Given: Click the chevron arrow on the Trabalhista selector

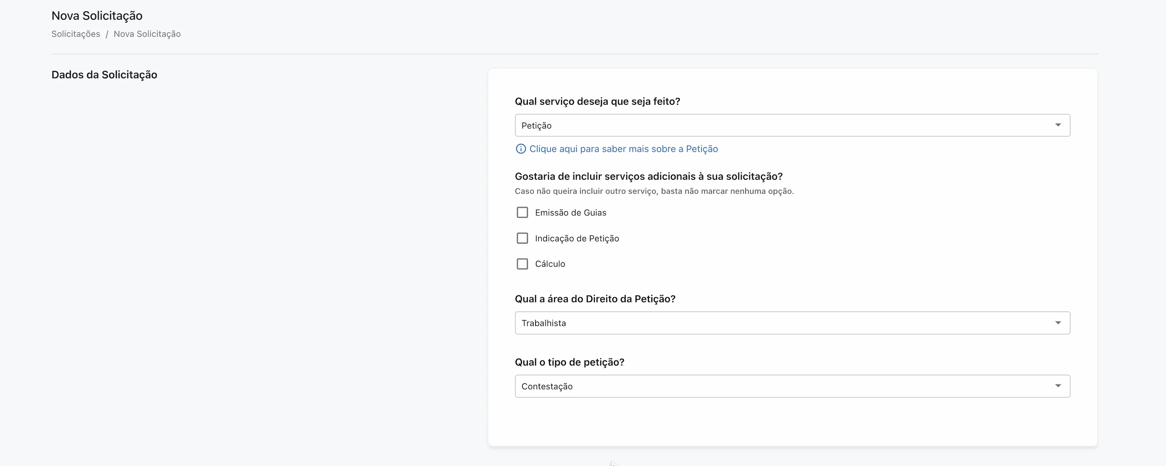Looking at the screenshot, I should (x=1058, y=322).
